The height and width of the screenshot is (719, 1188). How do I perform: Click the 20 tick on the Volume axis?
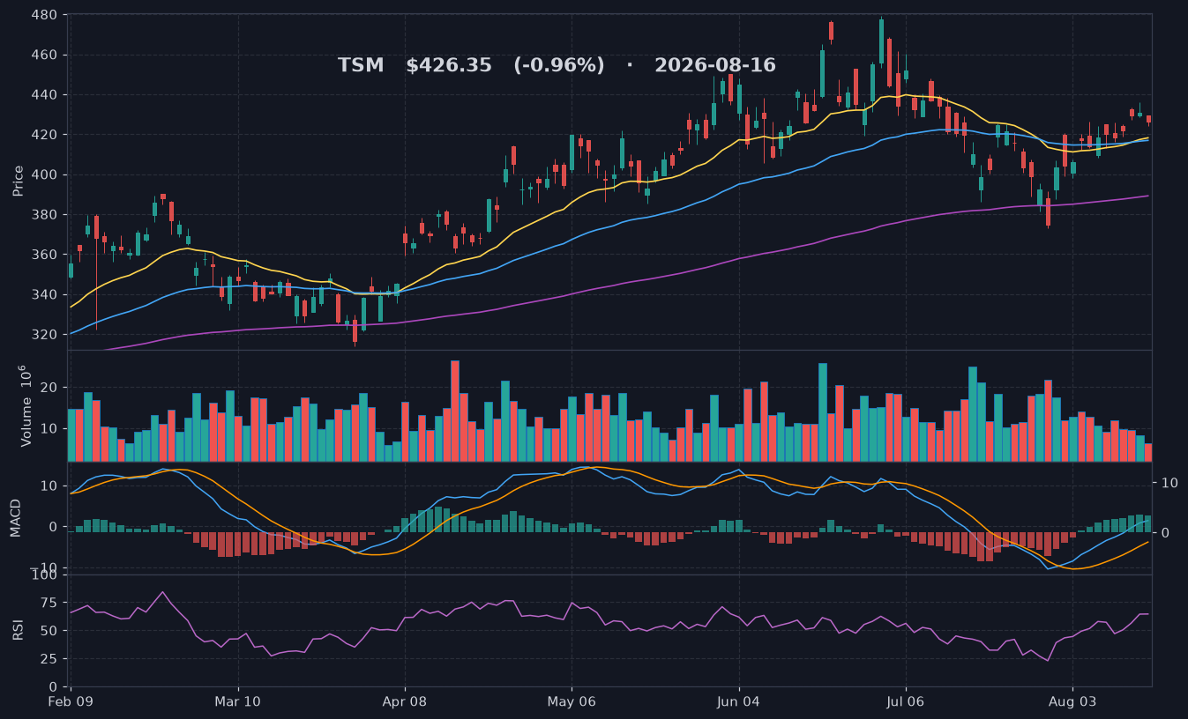tap(49, 388)
